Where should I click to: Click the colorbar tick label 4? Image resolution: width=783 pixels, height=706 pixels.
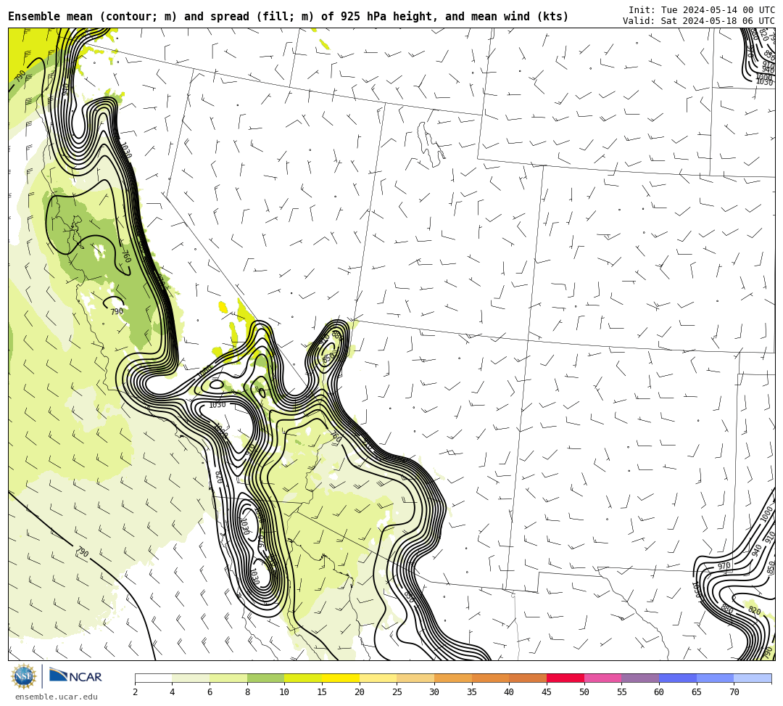(x=173, y=692)
